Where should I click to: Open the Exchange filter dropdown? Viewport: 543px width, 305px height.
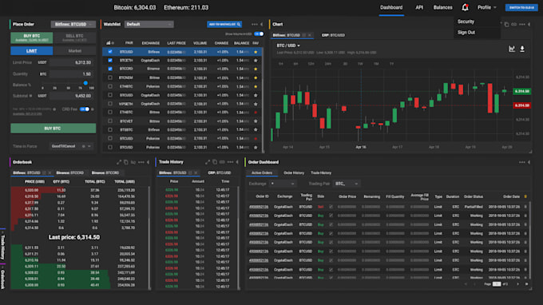283,184
